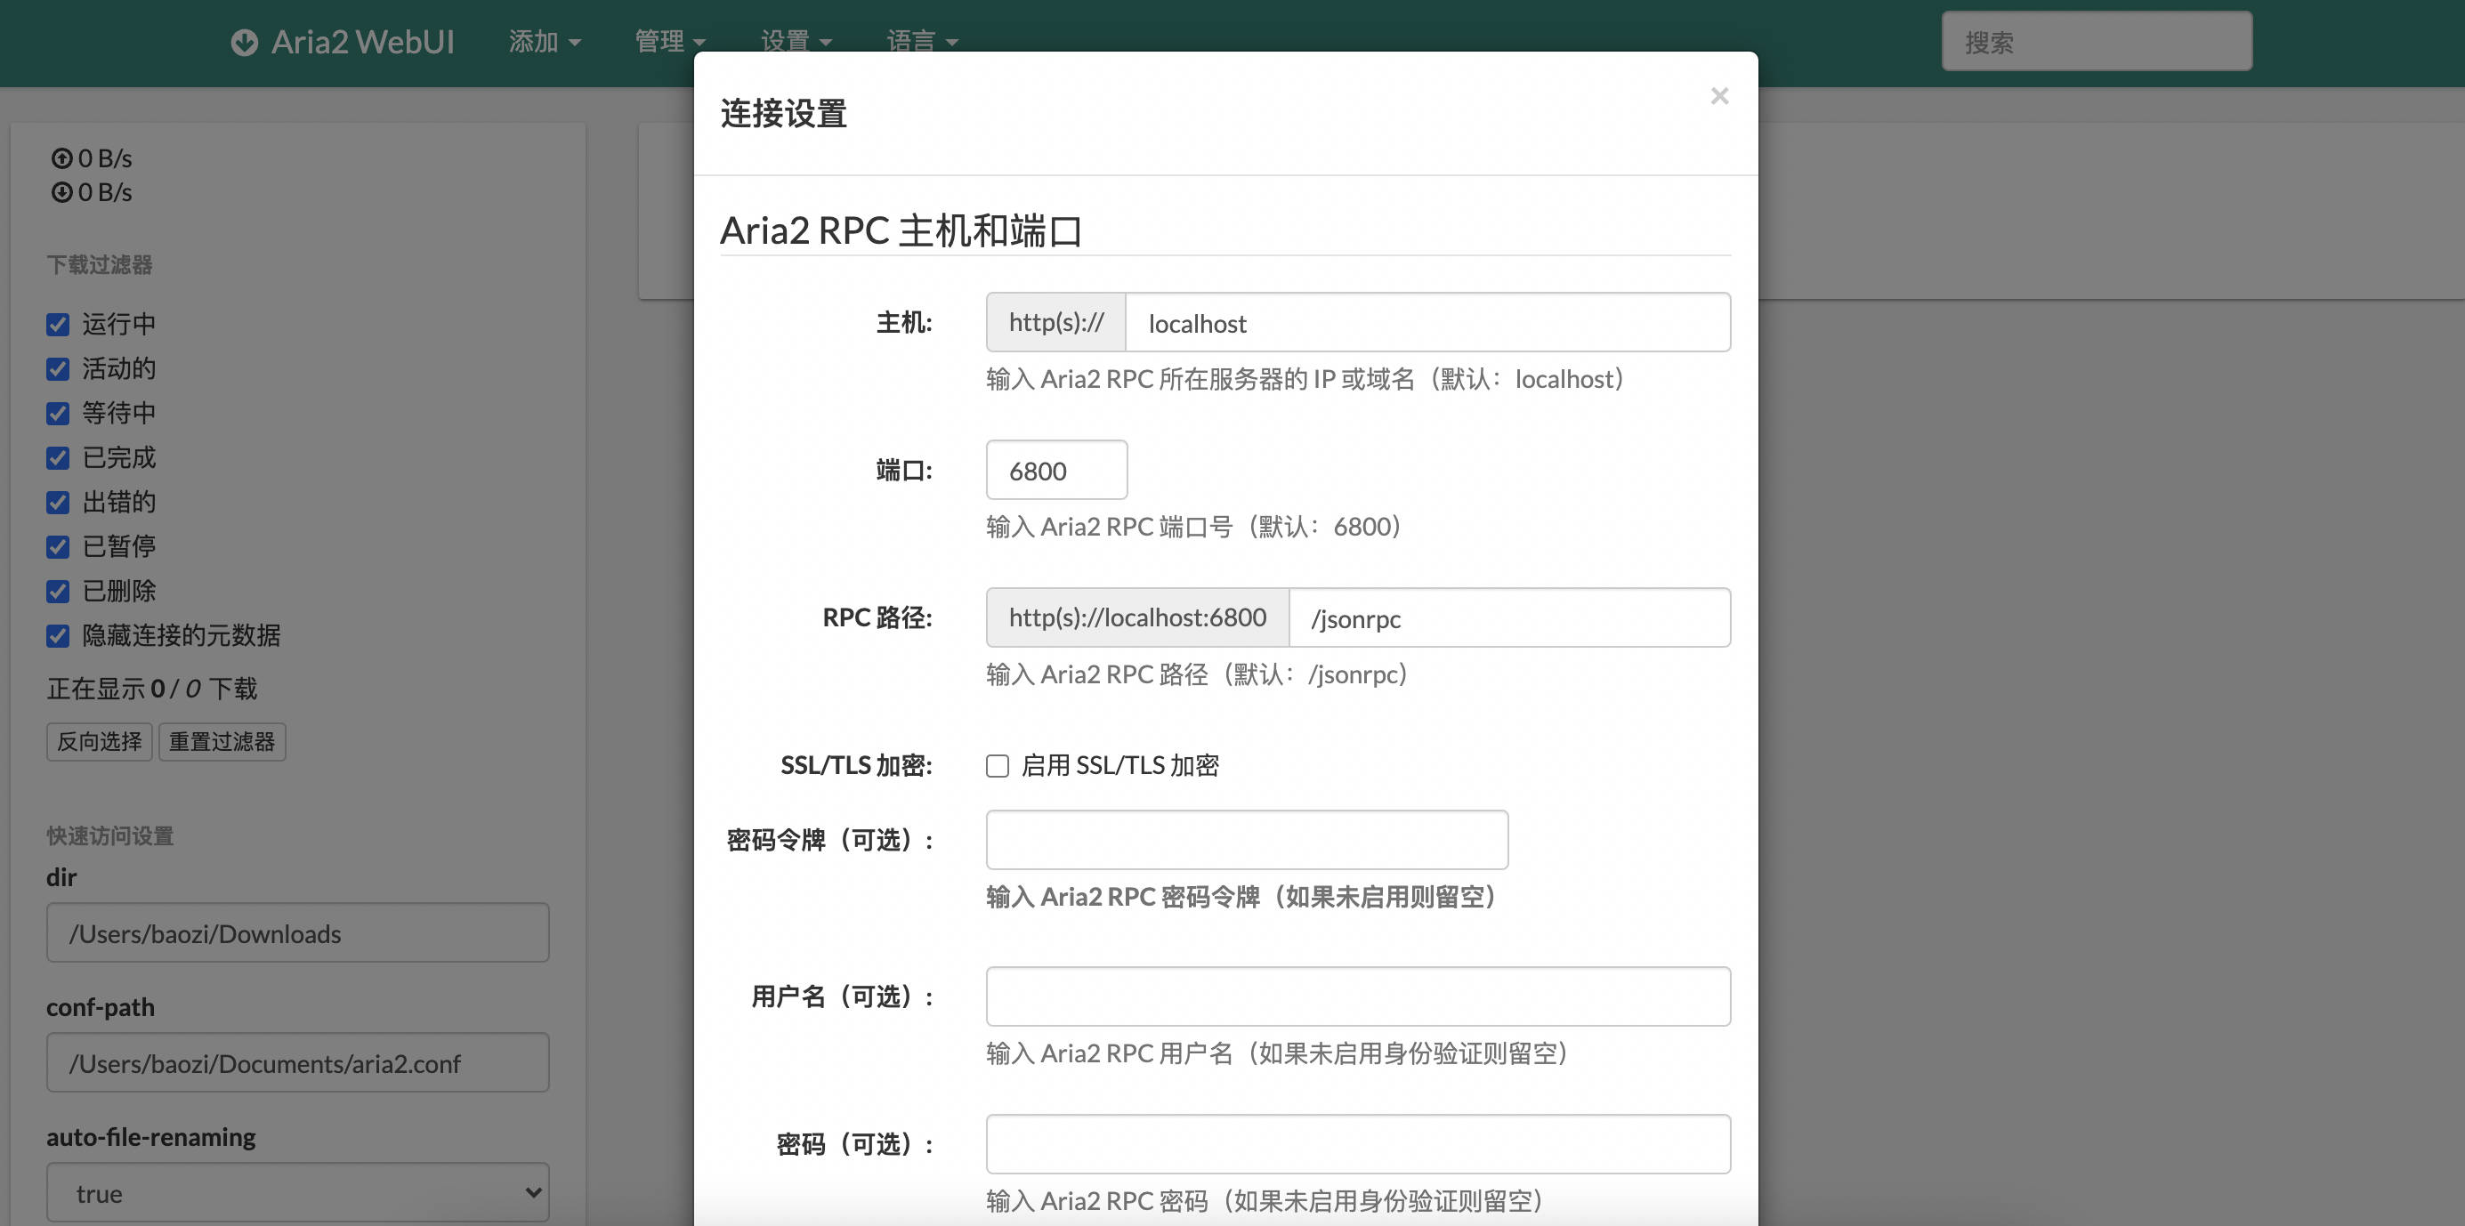The height and width of the screenshot is (1226, 2465).
Task: Open the 添加 dropdown menu
Action: pyautogui.click(x=545, y=42)
